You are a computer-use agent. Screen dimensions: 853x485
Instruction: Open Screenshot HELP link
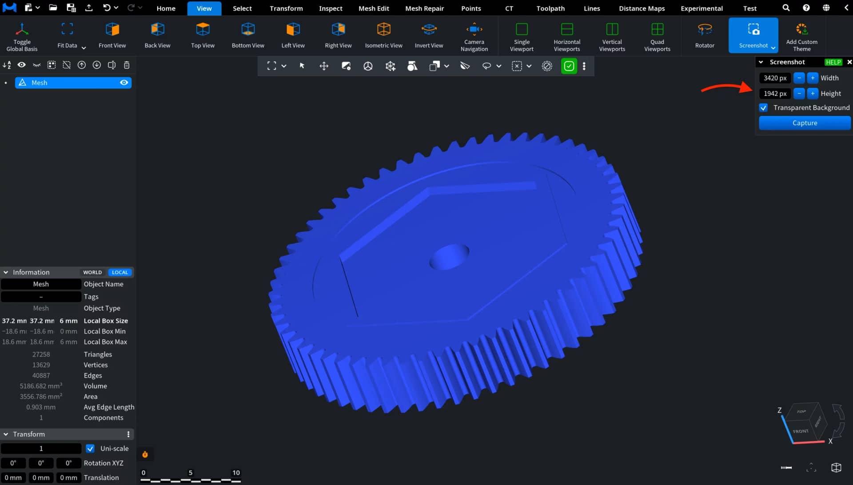pos(833,62)
